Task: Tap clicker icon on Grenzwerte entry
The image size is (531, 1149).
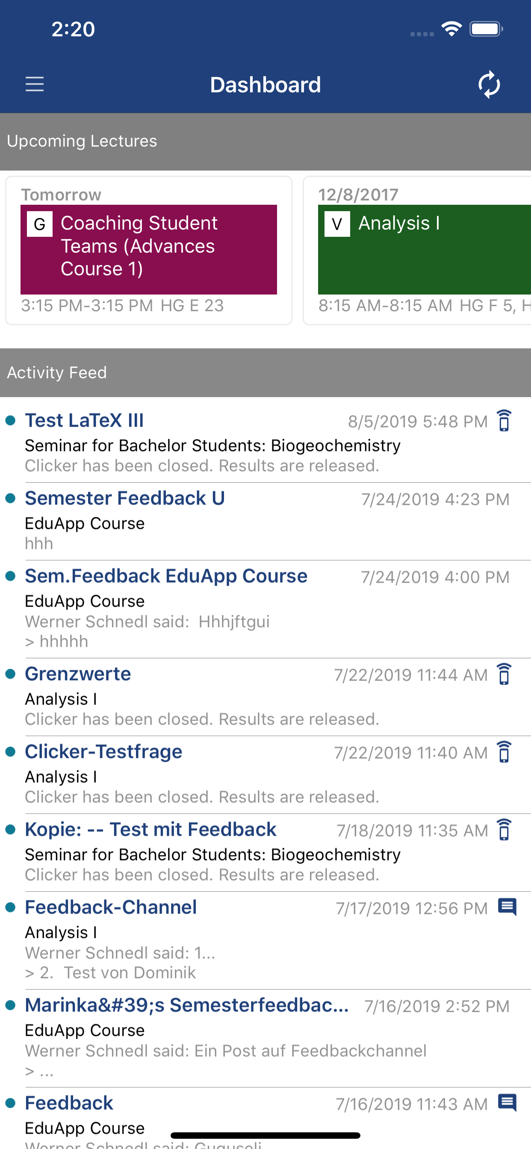Action: click(504, 674)
